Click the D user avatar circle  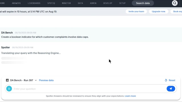point(9,89)
